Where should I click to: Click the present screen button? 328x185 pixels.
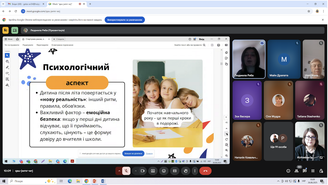click(x=153, y=171)
